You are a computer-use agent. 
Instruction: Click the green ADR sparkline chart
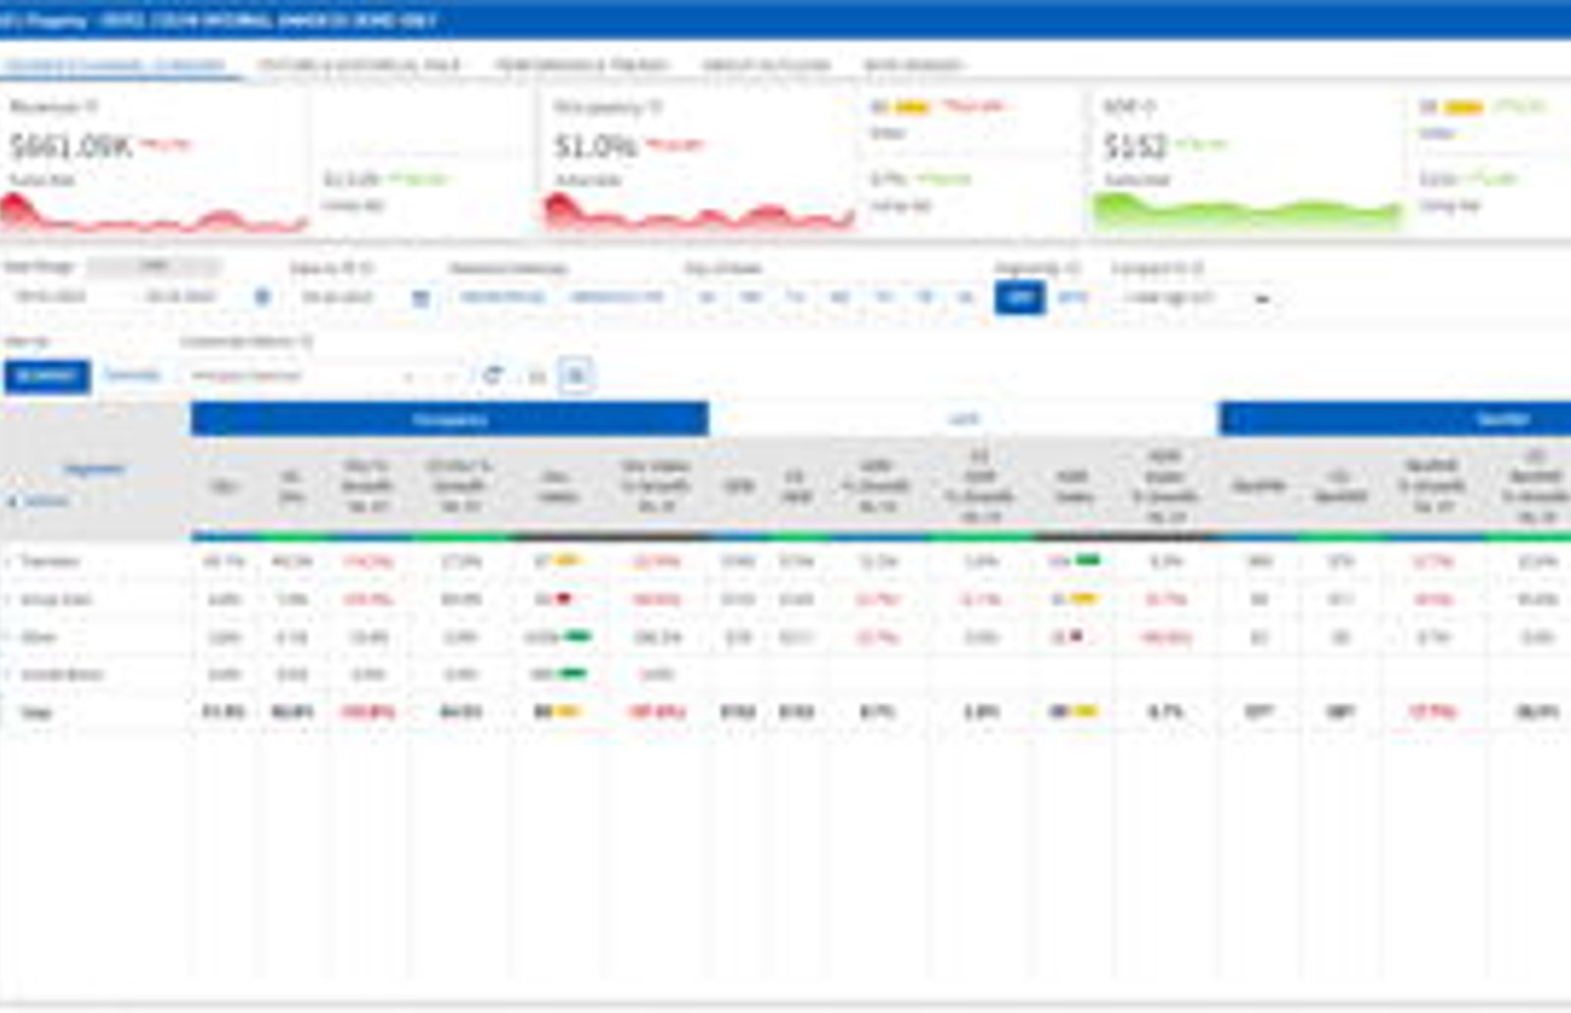click(1247, 213)
